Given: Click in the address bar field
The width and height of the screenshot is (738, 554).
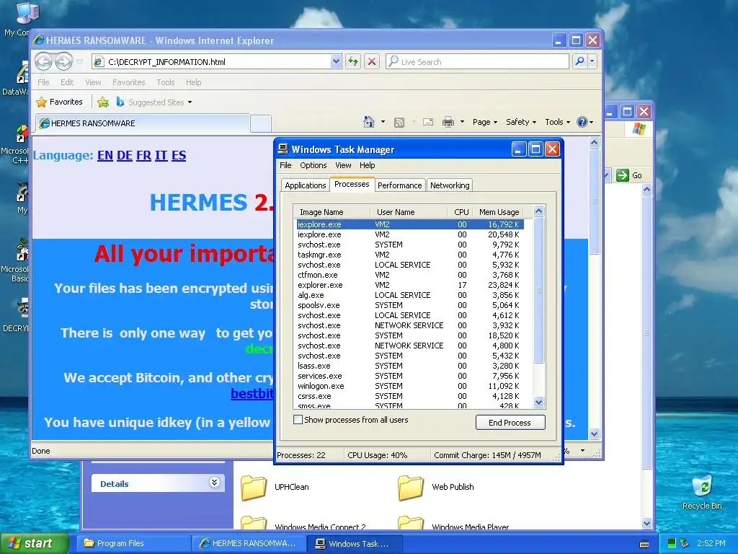Looking at the screenshot, I should point(218,62).
